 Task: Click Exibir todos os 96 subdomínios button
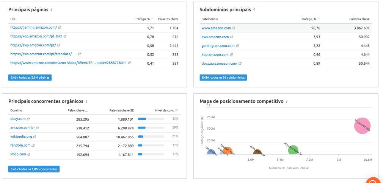[x=223, y=78]
